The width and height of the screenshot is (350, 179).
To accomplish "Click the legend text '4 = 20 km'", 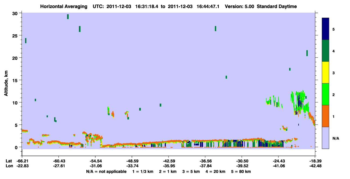I will (216, 171).
